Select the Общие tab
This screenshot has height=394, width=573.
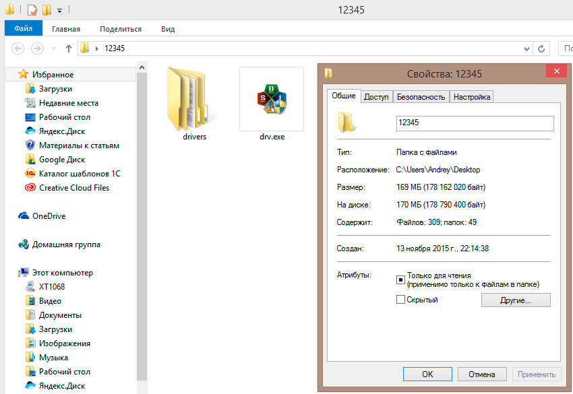pos(344,96)
